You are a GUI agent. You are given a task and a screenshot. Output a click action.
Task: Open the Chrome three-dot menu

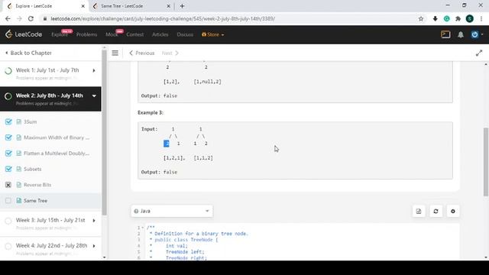481,18
